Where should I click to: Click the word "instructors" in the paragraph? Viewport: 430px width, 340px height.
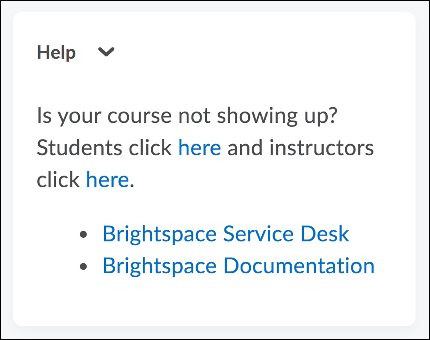pos(322,148)
